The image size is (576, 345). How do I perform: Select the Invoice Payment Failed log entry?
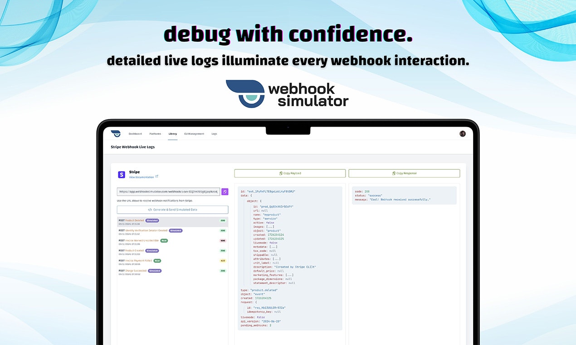[x=172, y=262]
